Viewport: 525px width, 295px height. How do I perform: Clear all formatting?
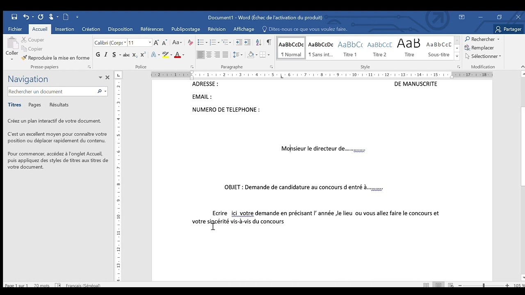click(x=190, y=43)
